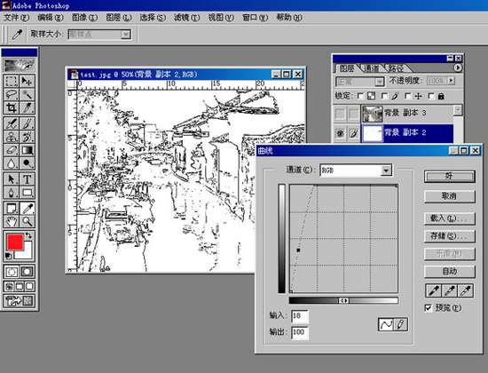Screen dimensions: 488x373
Task: Select the Clone Stamp tool
Action: (x=12, y=137)
